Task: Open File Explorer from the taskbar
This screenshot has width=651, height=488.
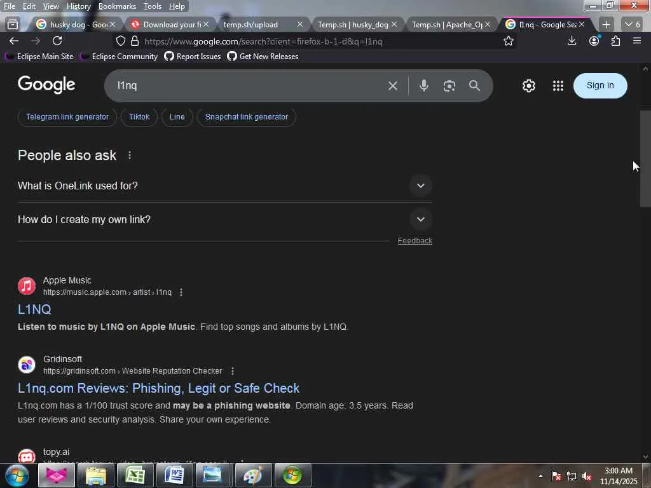Action: click(x=96, y=475)
